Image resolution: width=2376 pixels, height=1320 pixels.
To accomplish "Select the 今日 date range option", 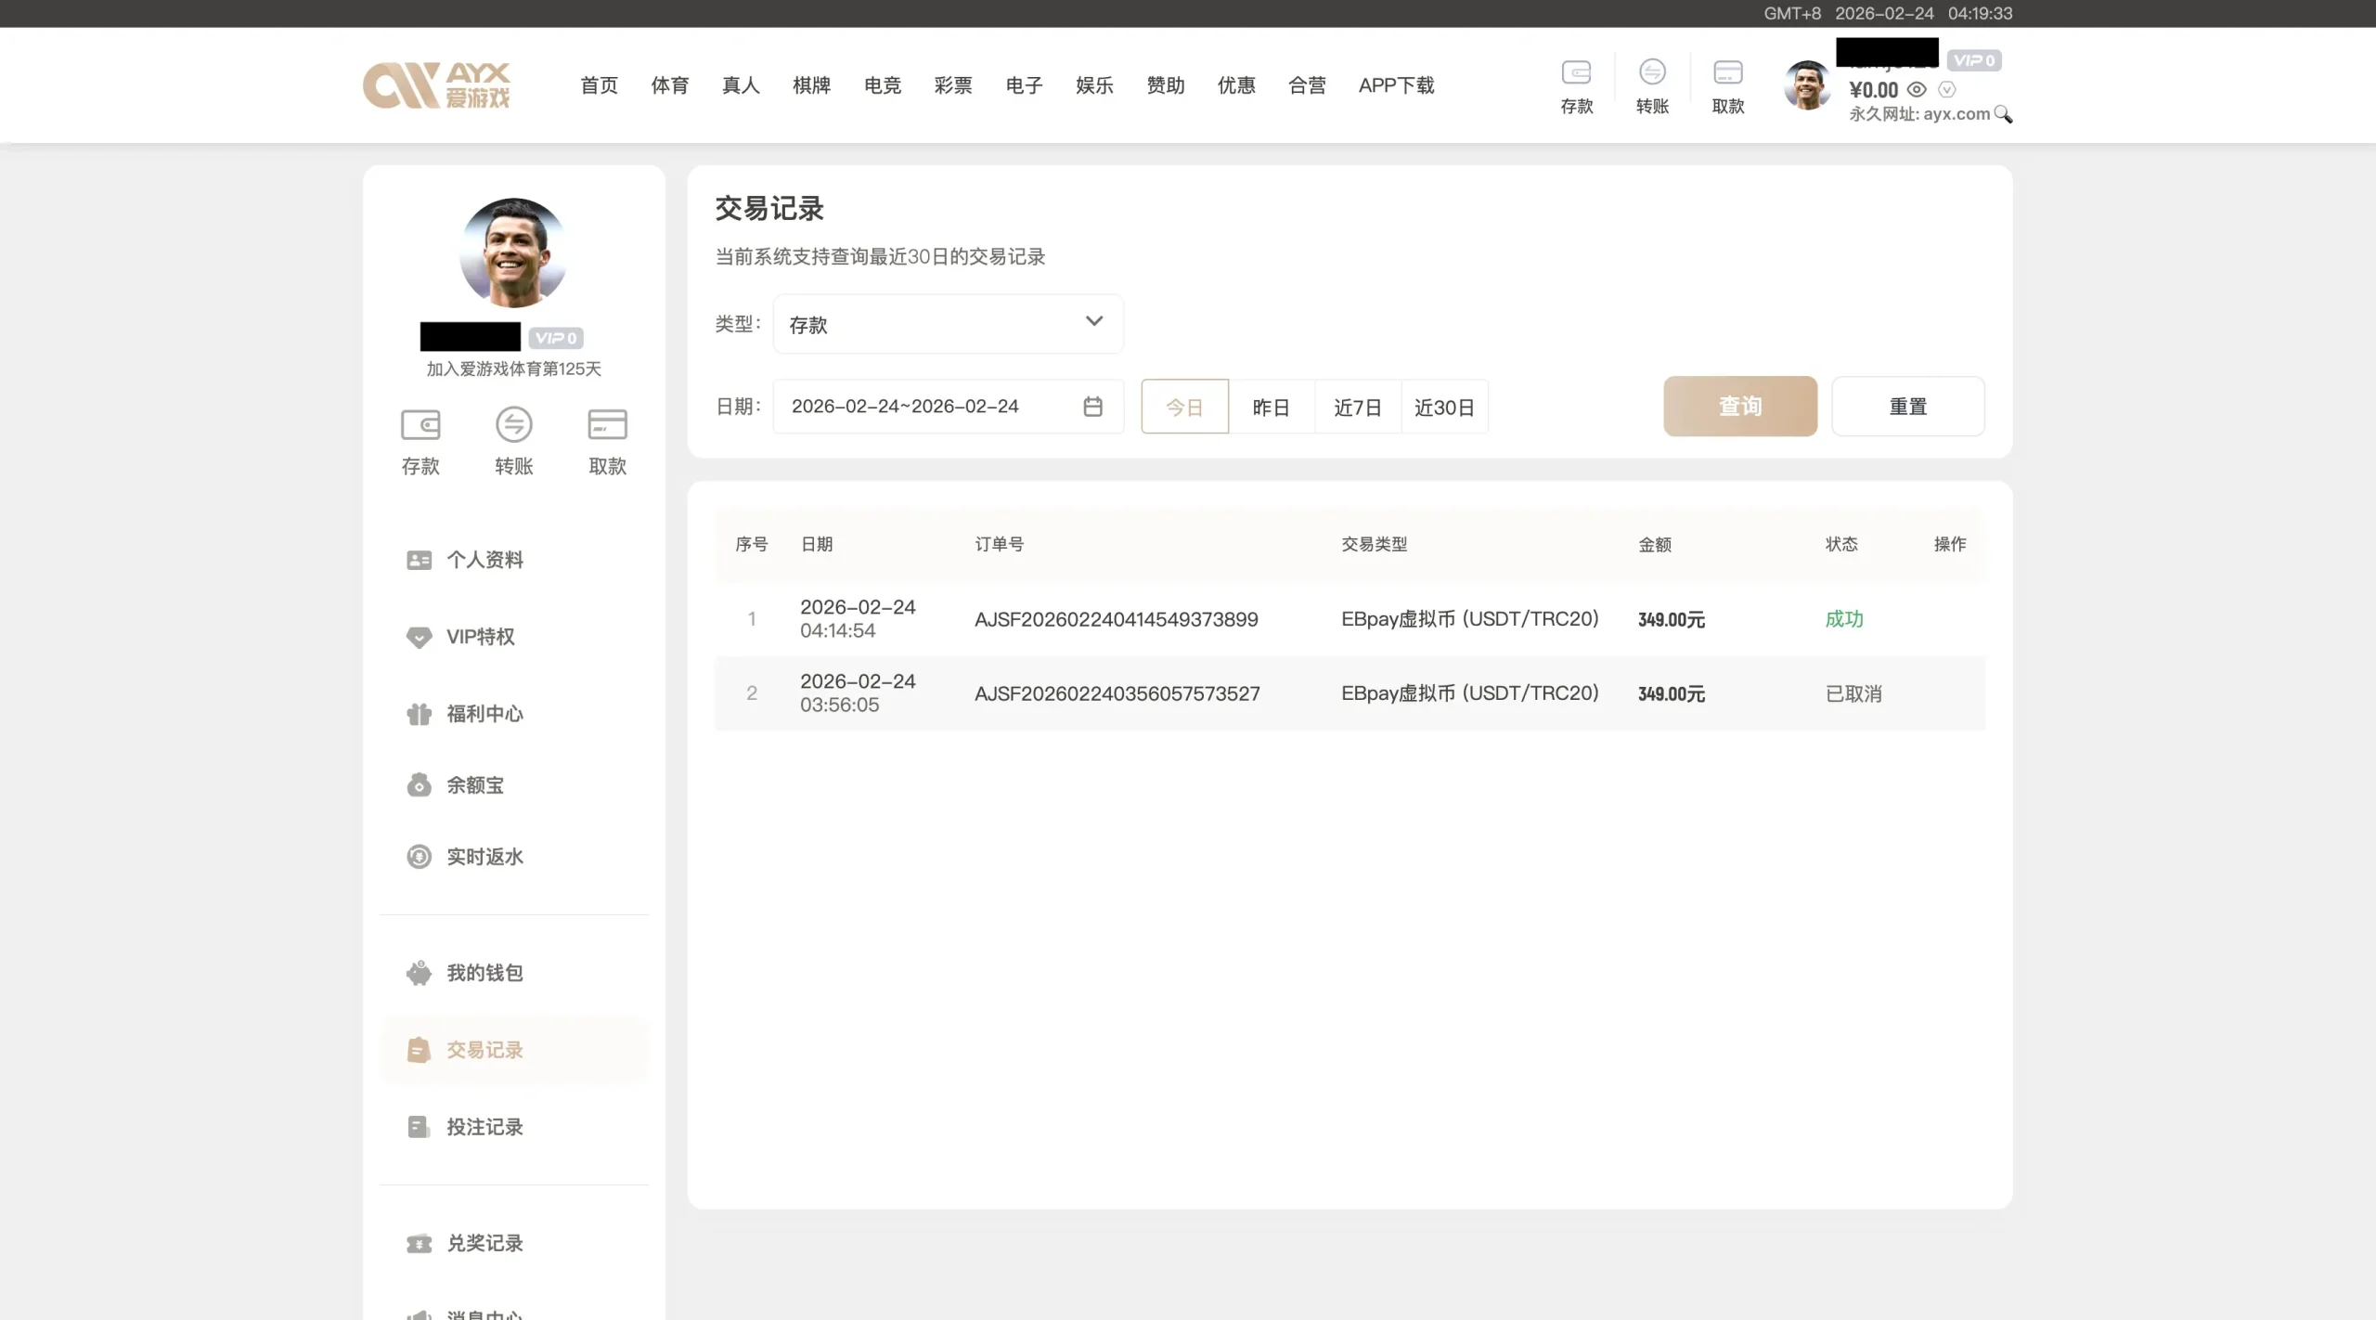I will coord(1184,407).
